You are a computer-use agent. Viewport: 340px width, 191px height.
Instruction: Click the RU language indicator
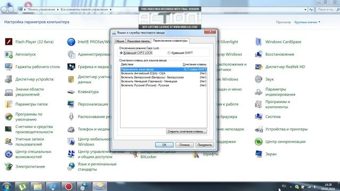pos(284,186)
